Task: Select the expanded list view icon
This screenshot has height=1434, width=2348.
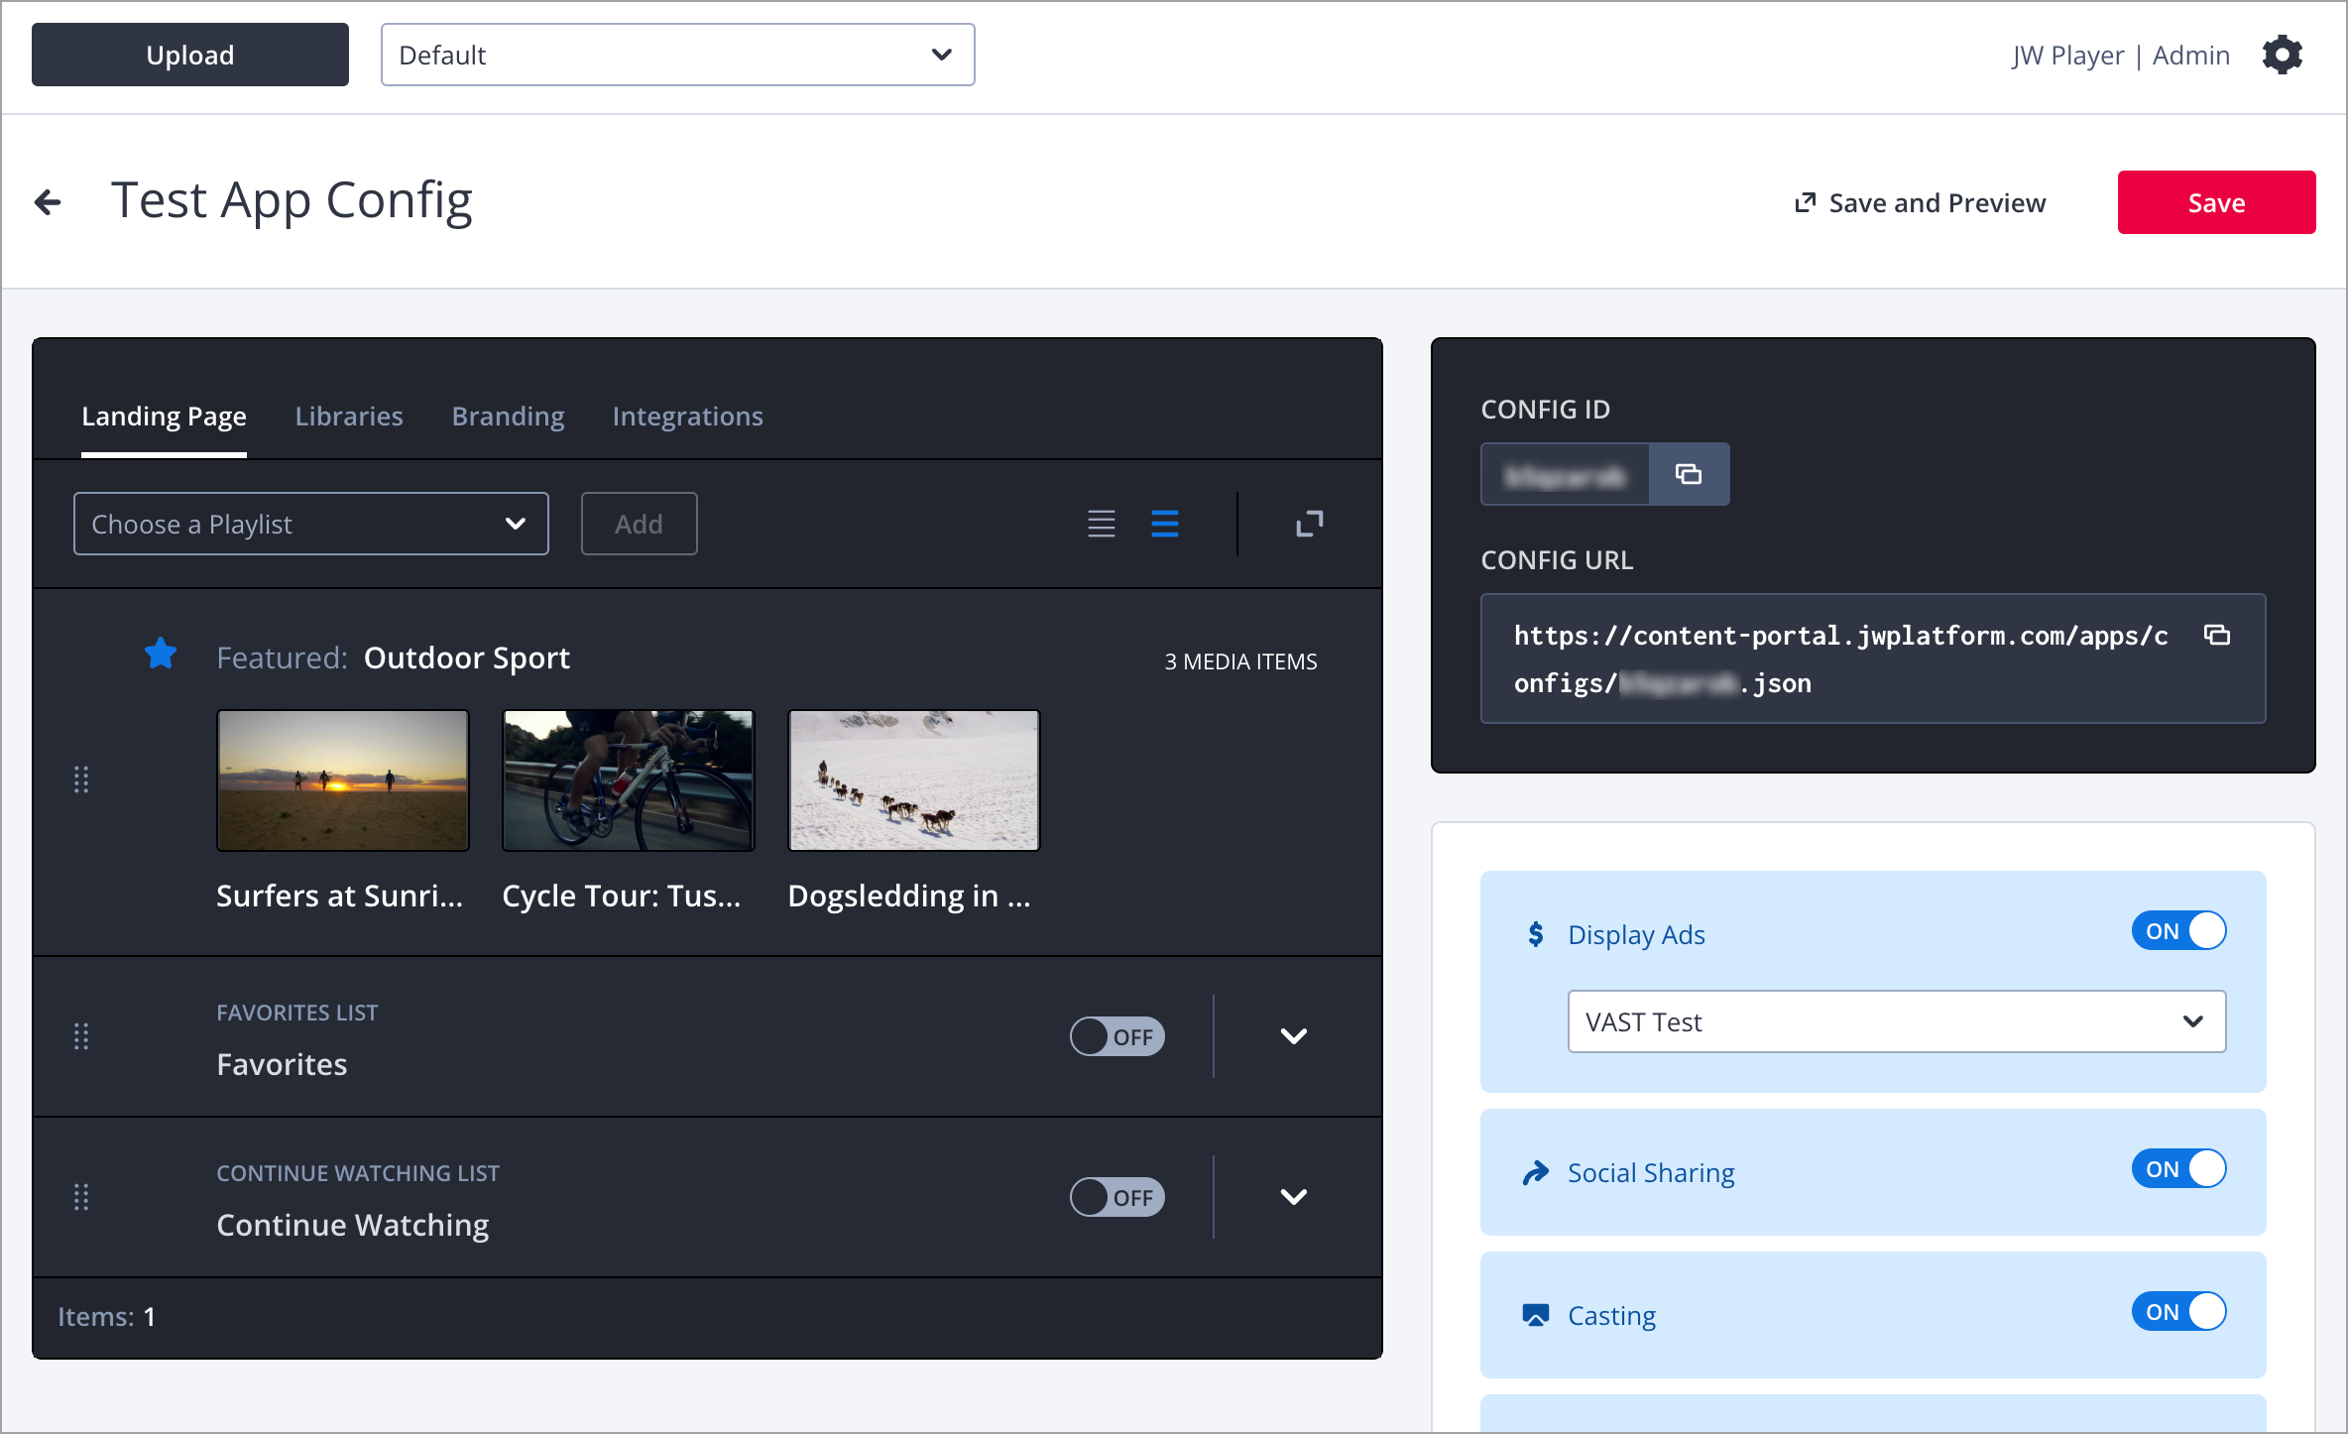Action: pyautogui.click(x=1164, y=524)
